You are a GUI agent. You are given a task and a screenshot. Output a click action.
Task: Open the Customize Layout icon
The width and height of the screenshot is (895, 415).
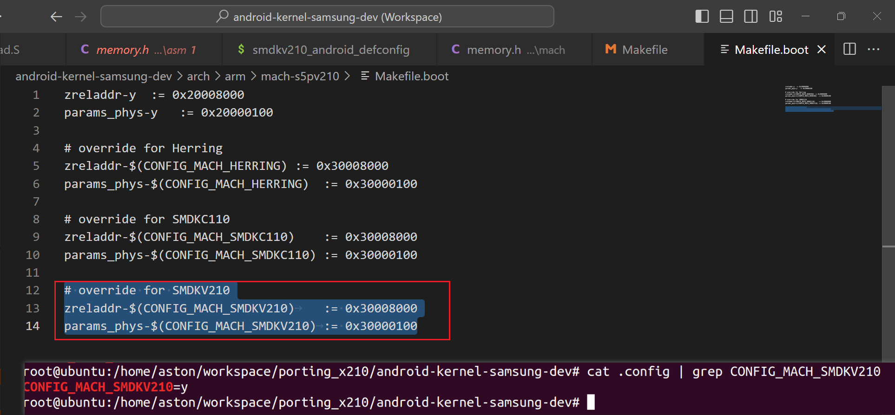coord(776,16)
